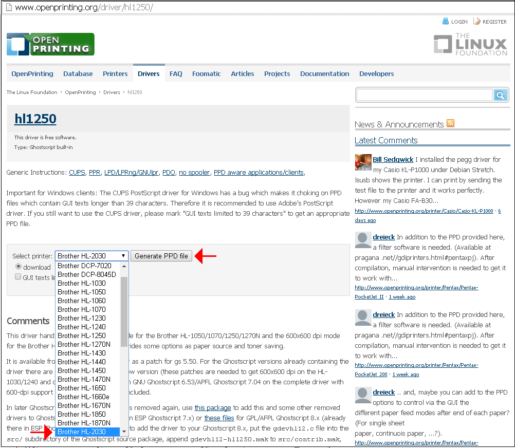Open the Documentation navigation tab

coord(324,74)
